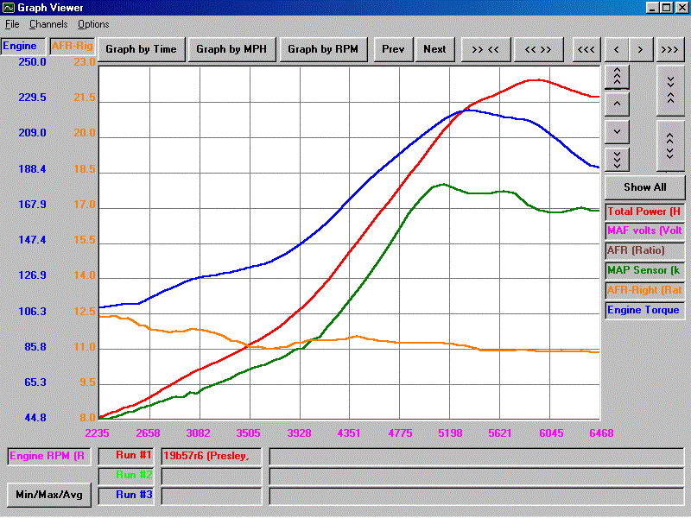
Task: Select the Run #1 label
Action: (x=126, y=456)
